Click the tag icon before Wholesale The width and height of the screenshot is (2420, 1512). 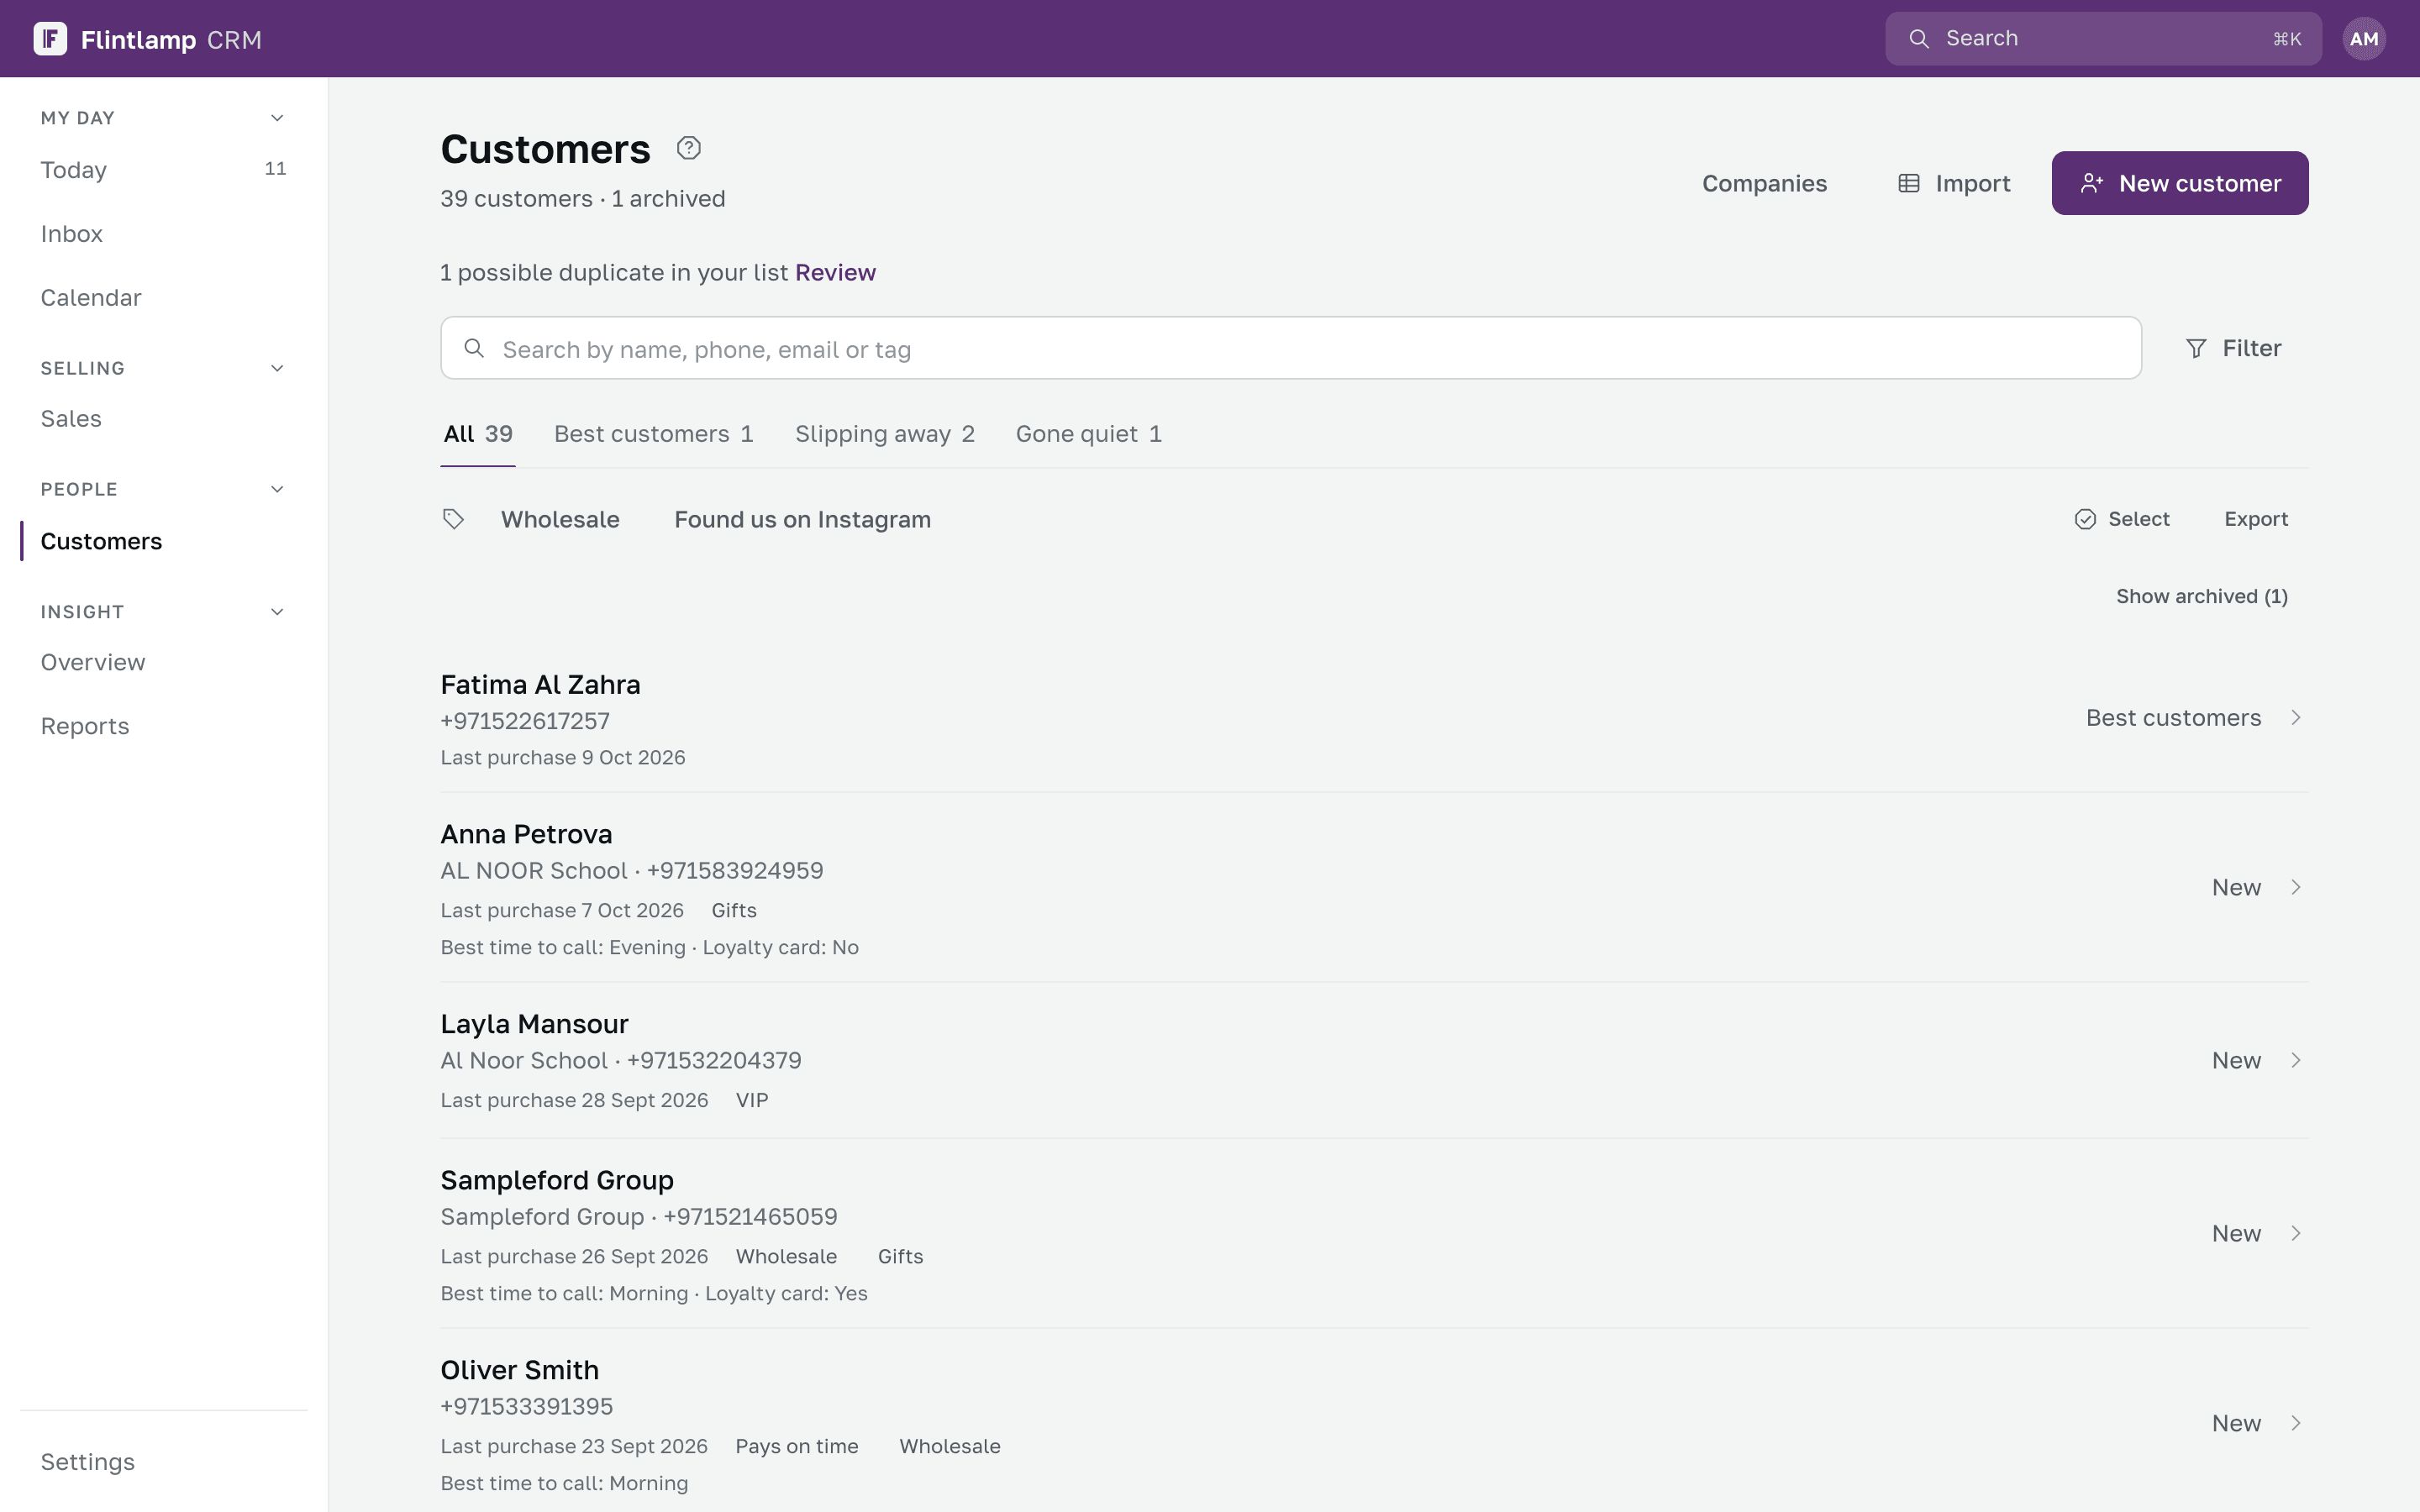click(453, 519)
